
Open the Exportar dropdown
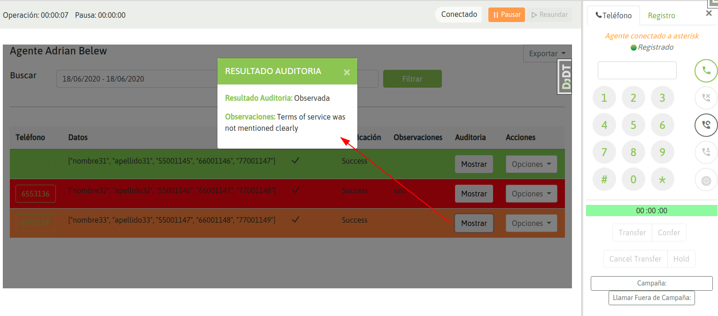pos(547,53)
